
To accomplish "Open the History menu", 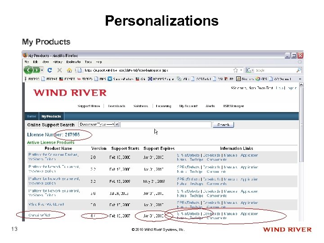I will point(57,62).
